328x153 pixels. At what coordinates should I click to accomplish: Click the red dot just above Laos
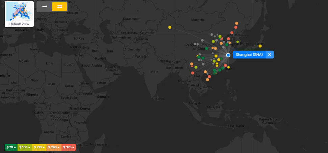pyautogui.click(x=193, y=73)
